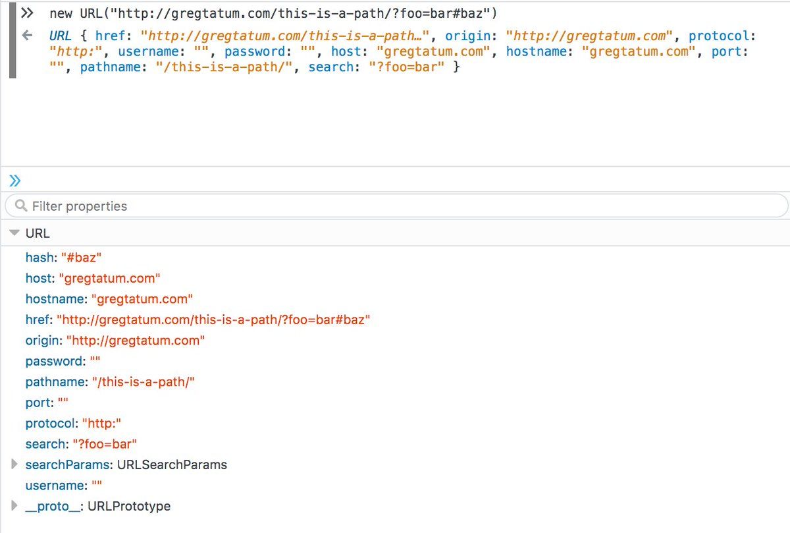Viewport: 790px width, 533px height.
Task: Type in the Filter properties field
Action: 395,206
